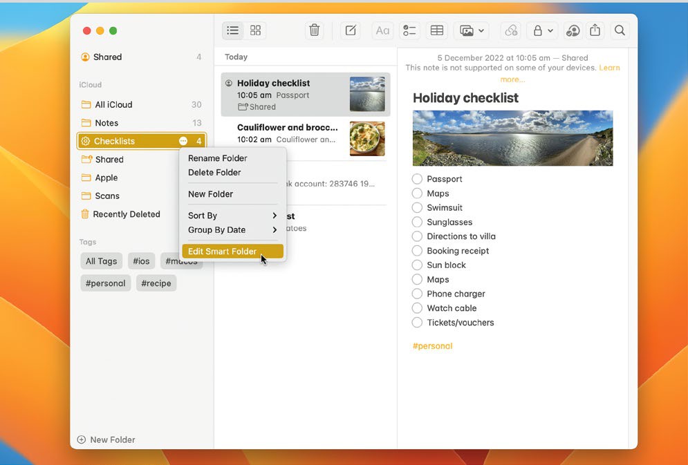Viewport: 688px width, 465px height.
Task: Open note search
Action: pos(620,30)
